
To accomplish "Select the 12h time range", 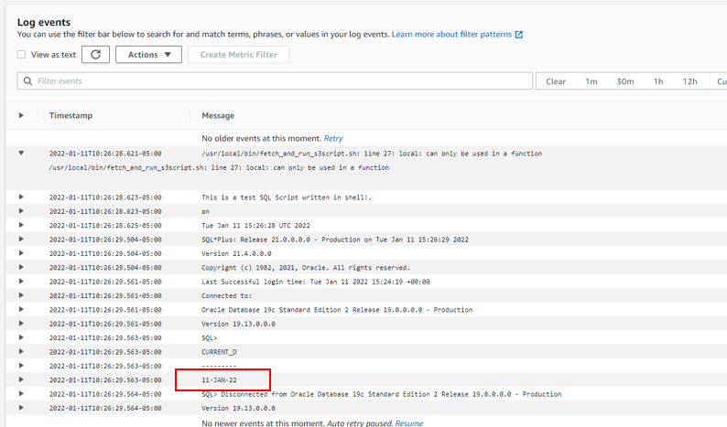I will click(x=689, y=81).
